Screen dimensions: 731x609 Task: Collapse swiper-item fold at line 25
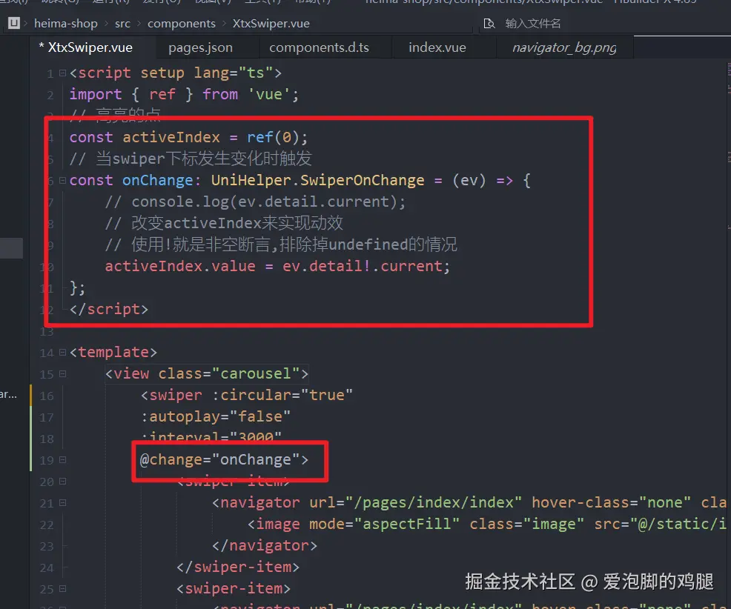(62, 588)
